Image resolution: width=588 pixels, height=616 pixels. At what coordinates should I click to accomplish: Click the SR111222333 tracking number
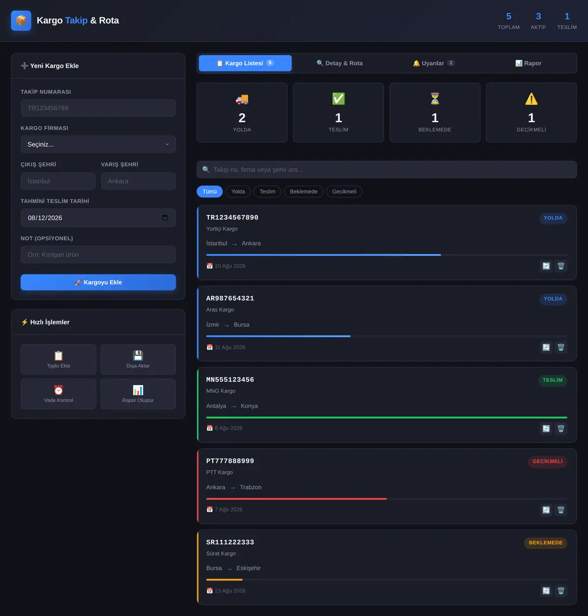coord(230,542)
